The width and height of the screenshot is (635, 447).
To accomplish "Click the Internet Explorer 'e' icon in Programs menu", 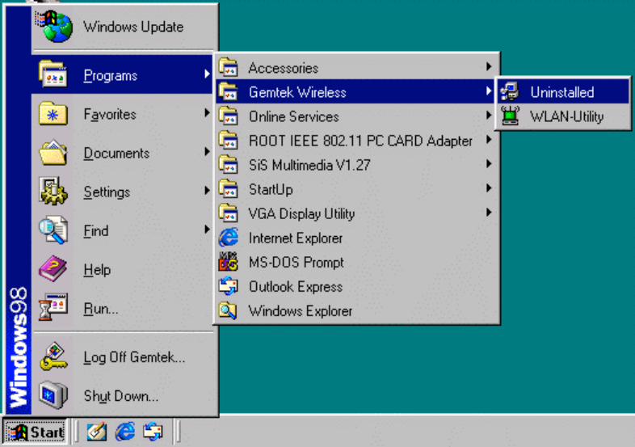I will [x=229, y=238].
